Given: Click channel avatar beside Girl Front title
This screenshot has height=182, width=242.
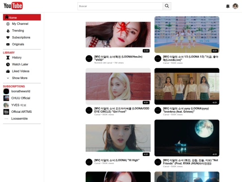Looking at the screenshot, I should (x=89, y=111).
